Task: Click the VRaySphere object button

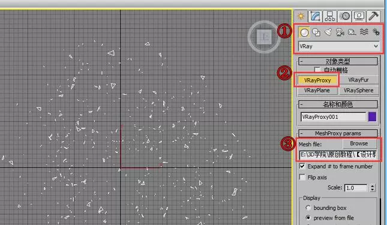Action: click(358, 90)
